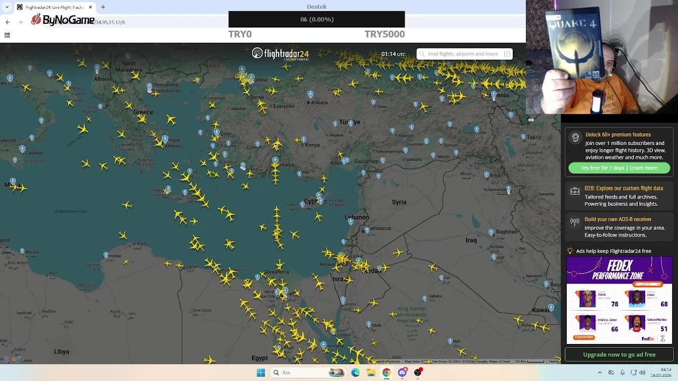Open OBS Studio from taskbar

[x=418, y=373]
